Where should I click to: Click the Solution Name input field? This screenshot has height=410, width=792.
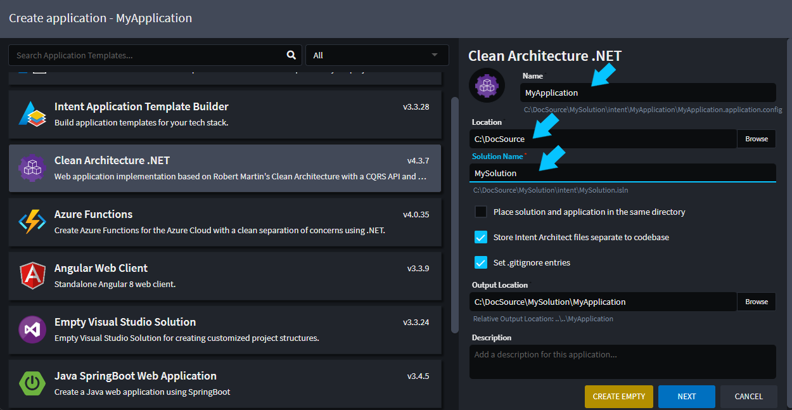click(623, 173)
